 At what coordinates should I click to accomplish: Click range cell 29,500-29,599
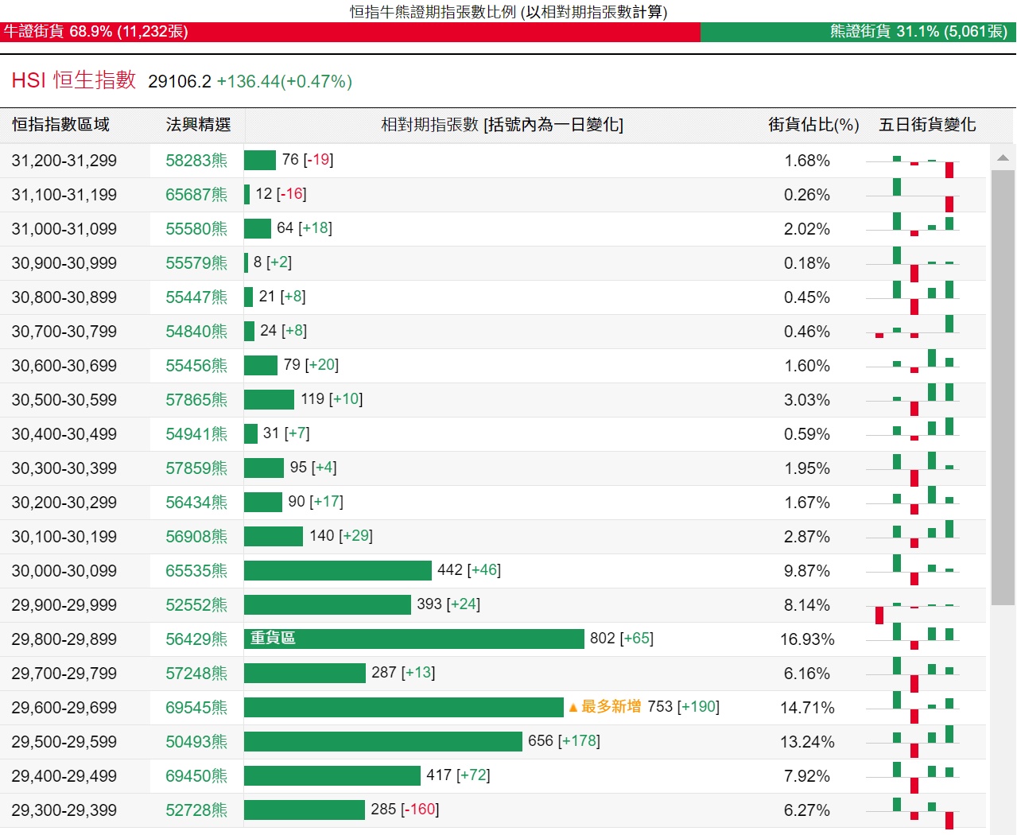(x=64, y=742)
